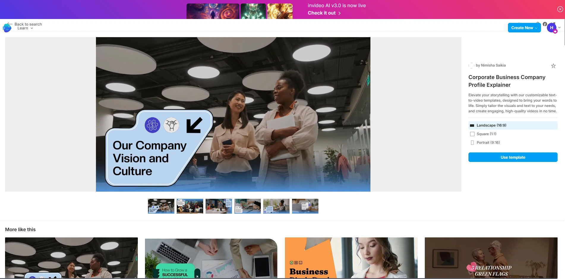Click the Facebook icon in header
Screen dimensions: 565x279
click(545, 24)
